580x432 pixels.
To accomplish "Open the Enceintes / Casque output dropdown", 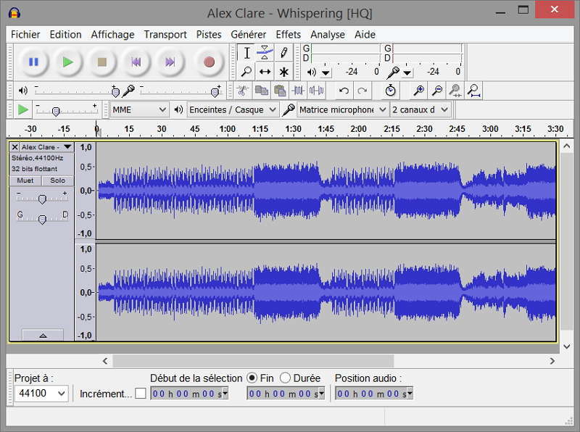I will click(233, 110).
